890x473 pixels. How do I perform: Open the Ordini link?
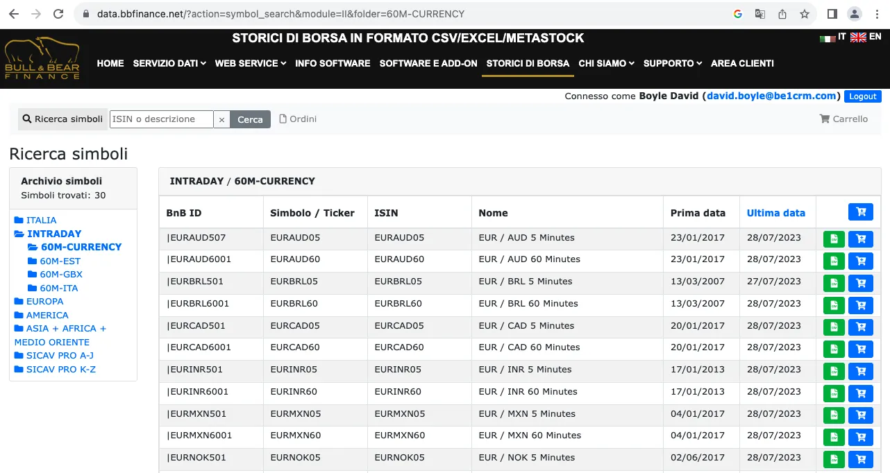(x=298, y=119)
